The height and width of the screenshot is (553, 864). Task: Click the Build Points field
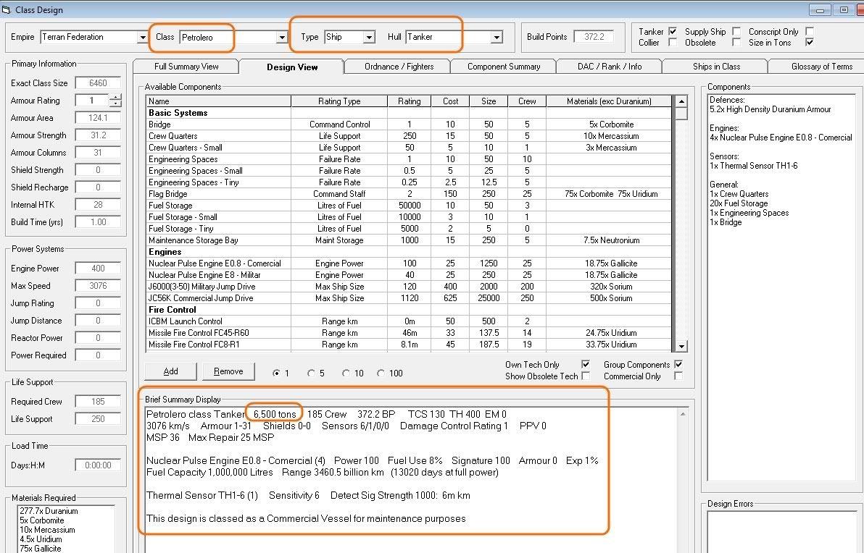pos(594,37)
